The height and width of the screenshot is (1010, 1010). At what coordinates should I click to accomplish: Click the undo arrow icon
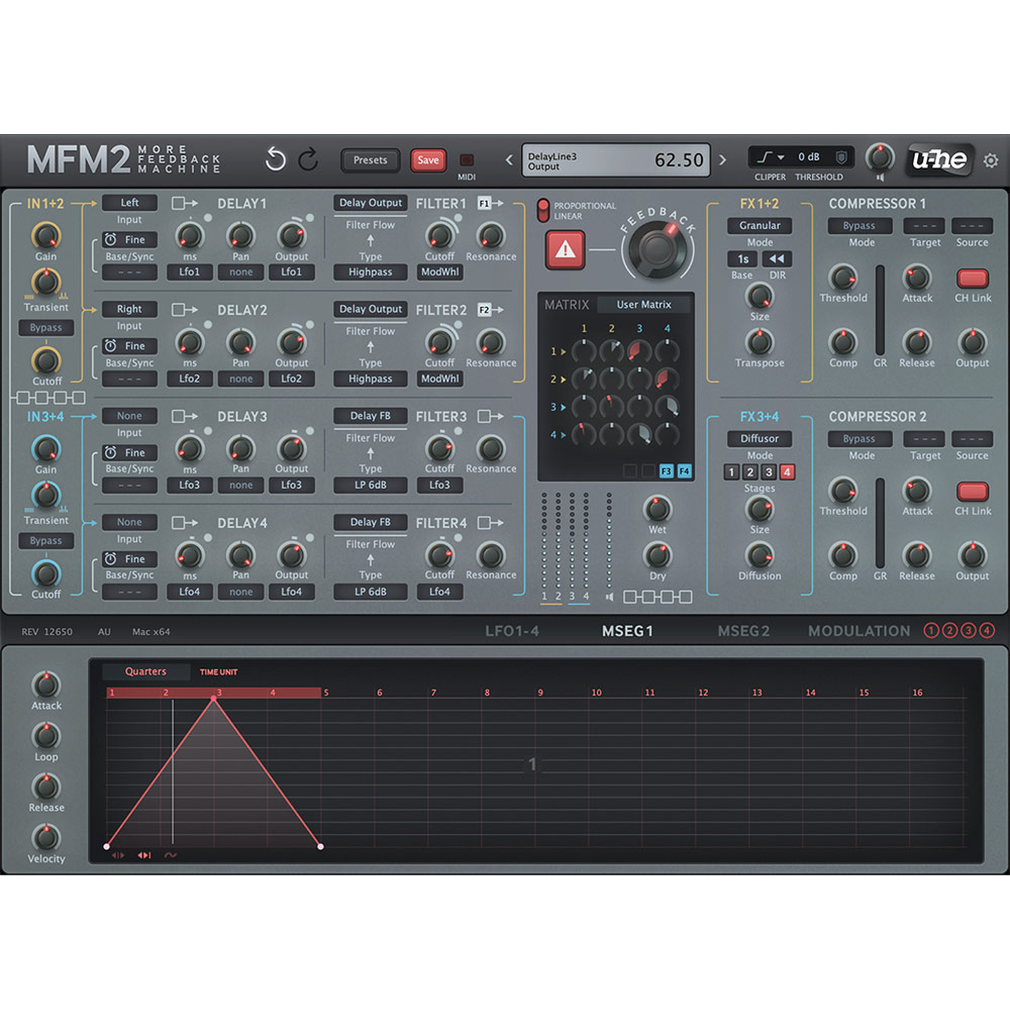point(275,159)
